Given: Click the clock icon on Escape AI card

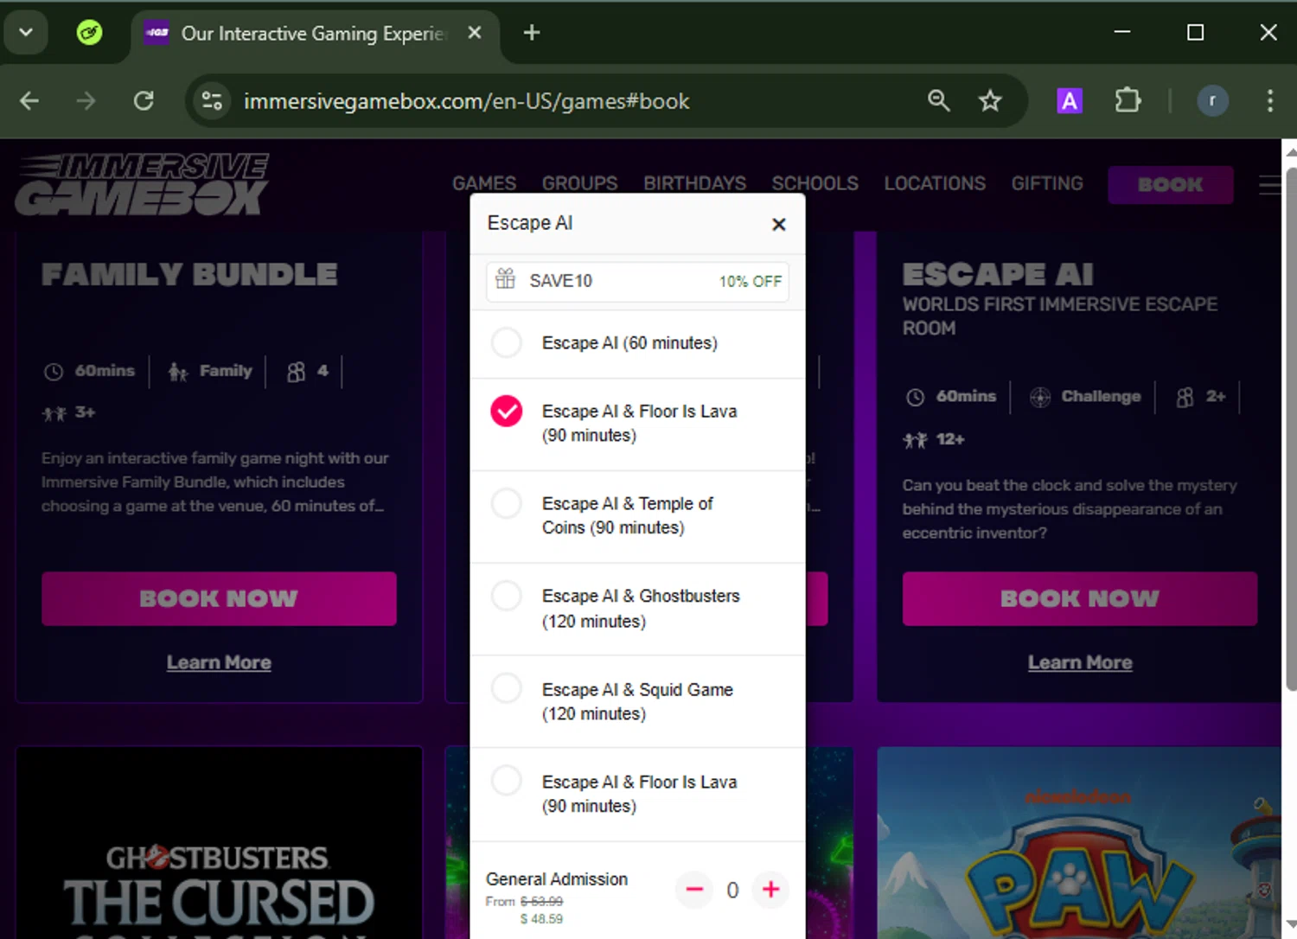Looking at the screenshot, I should [x=915, y=397].
